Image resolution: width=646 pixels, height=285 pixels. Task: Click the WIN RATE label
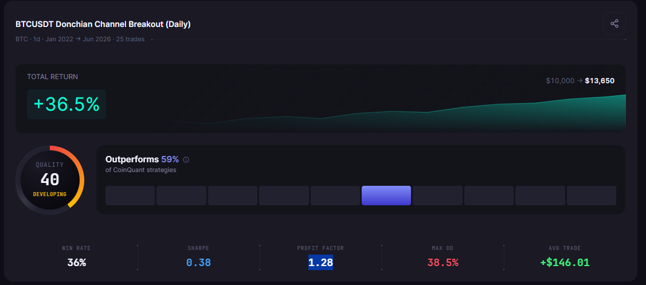pos(76,248)
